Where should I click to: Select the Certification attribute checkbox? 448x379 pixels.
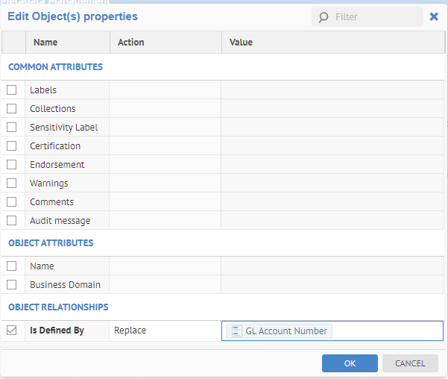click(12, 146)
